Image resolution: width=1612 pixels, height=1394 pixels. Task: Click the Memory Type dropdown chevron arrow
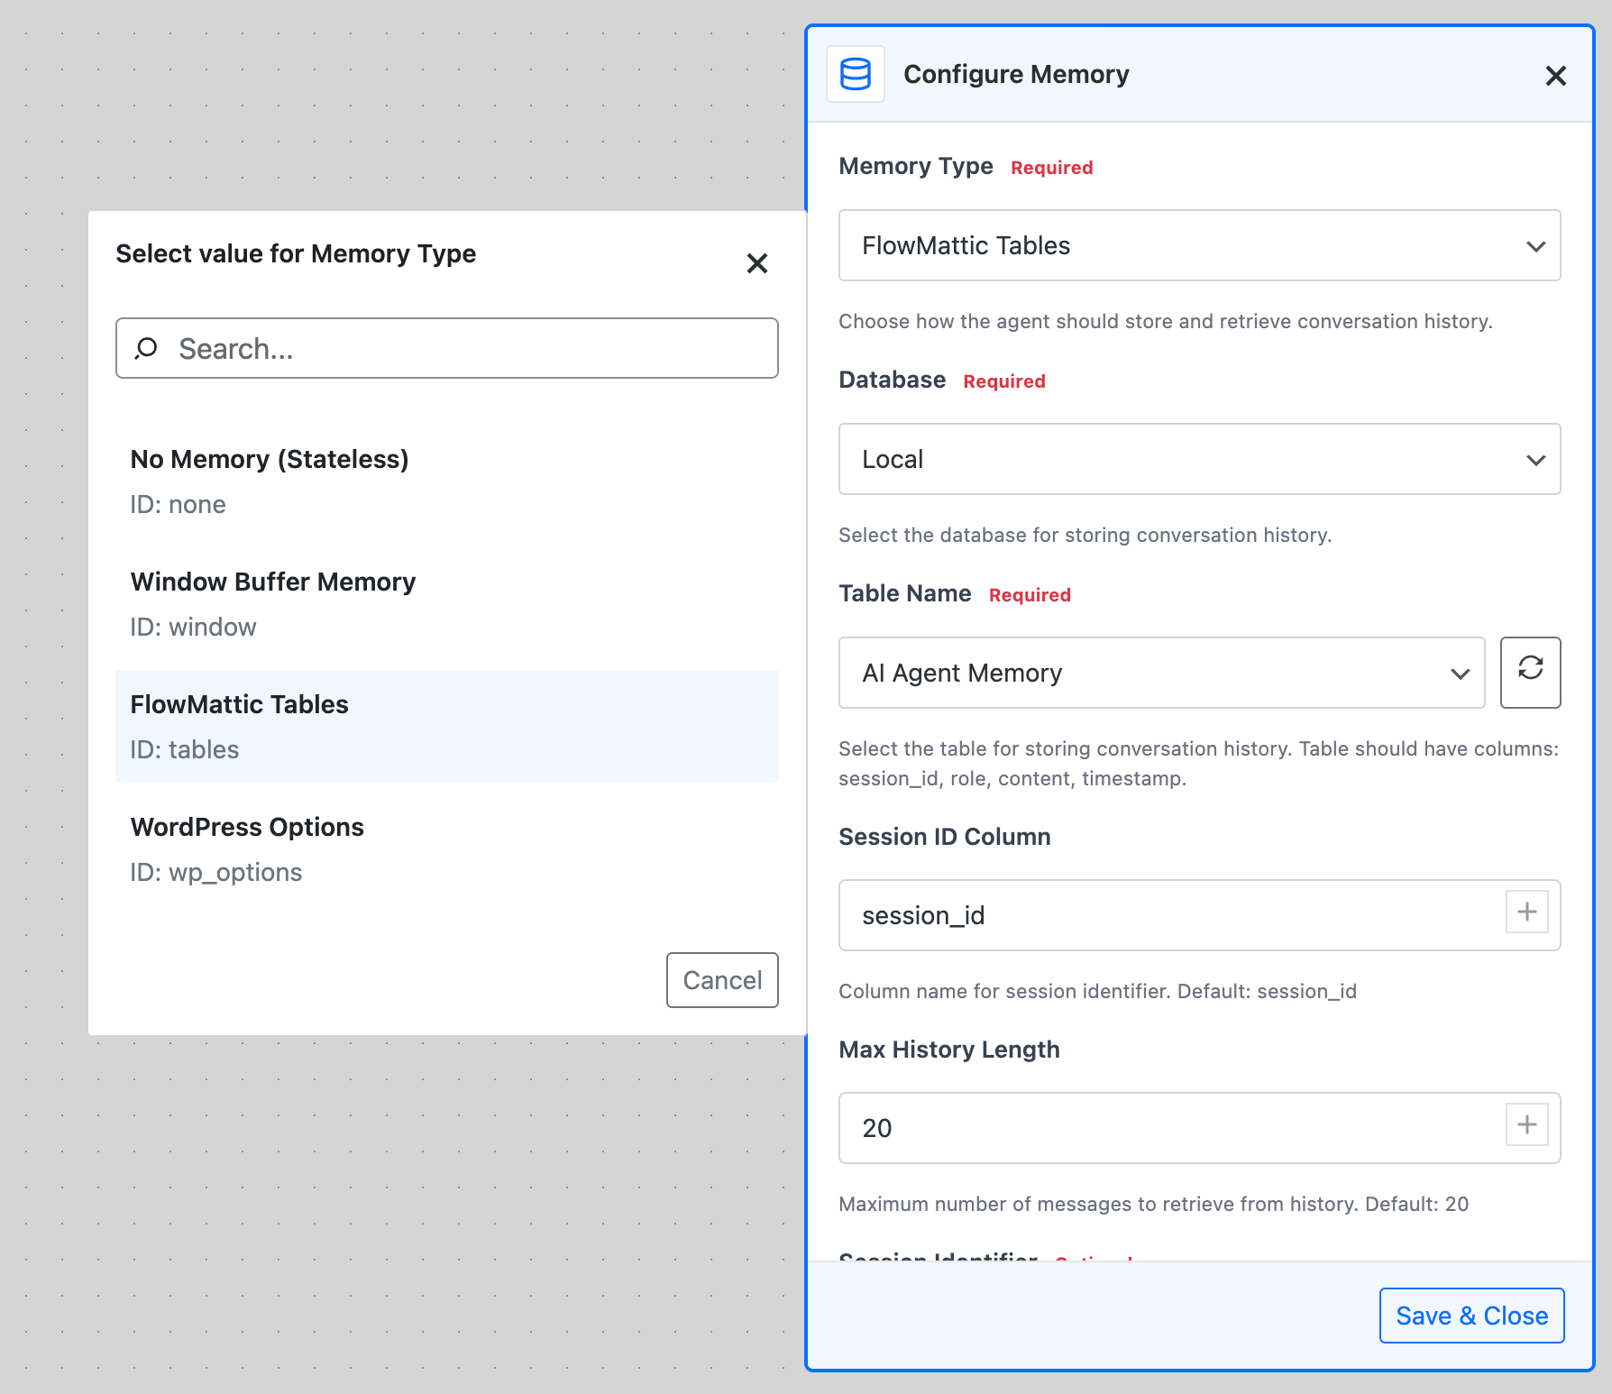click(1535, 246)
